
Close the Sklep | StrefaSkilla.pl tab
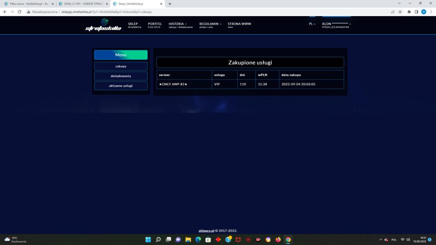pos(161,4)
